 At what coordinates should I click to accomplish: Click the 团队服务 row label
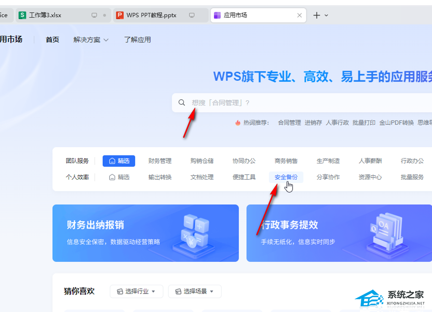coord(77,161)
